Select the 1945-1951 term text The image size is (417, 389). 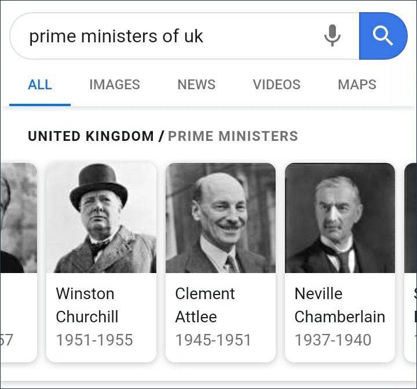(x=214, y=340)
